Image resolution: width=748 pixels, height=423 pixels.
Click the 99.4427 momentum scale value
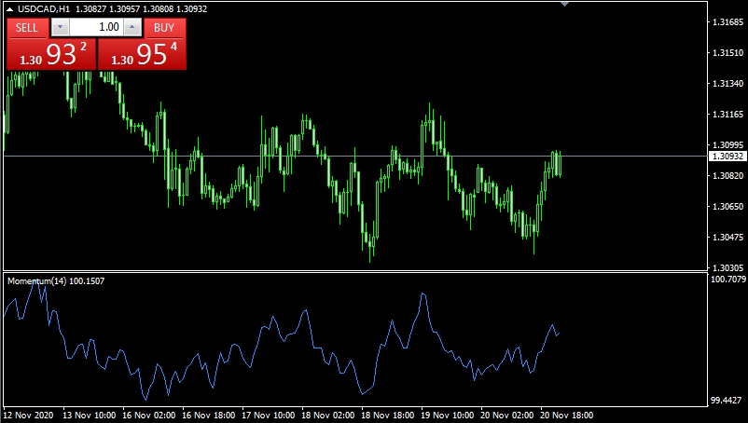pyautogui.click(x=727, y=400)
